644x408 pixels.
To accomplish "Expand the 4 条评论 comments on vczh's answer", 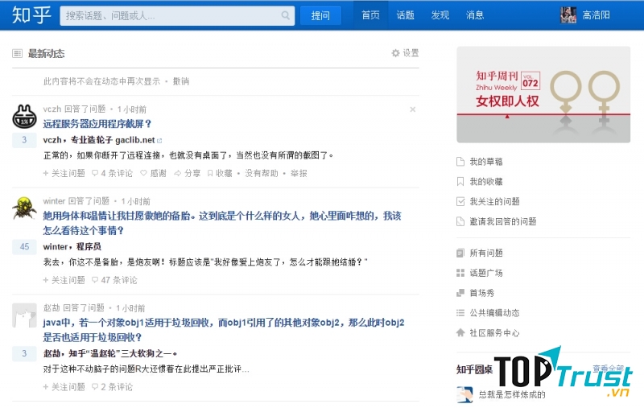I will [112, 173].
